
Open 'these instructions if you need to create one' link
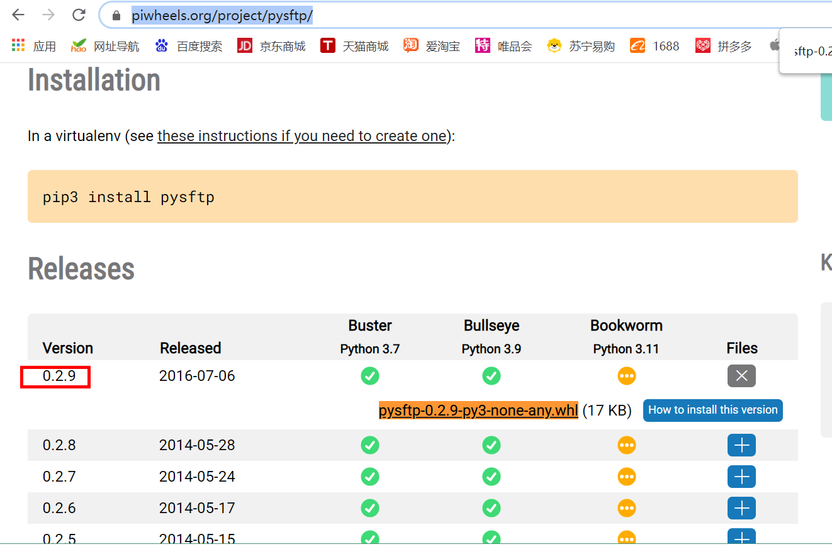pyautogui.click(x=301, y=136)
